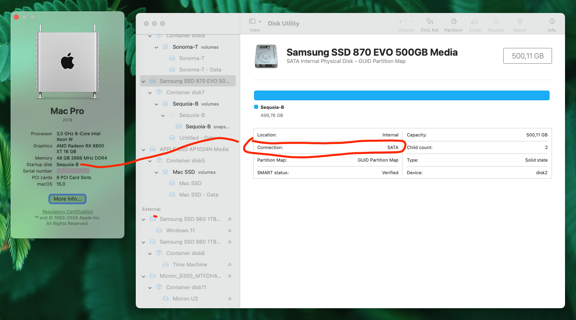Image resolution: width=576 pixels, height=320 pixels.
Task: Close the About This Mac window
Action: click(x=16, y=17)
